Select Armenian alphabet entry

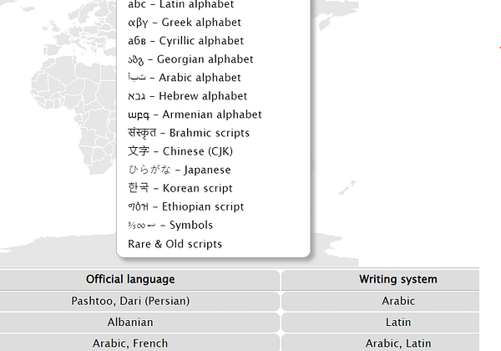pos(195,114)
